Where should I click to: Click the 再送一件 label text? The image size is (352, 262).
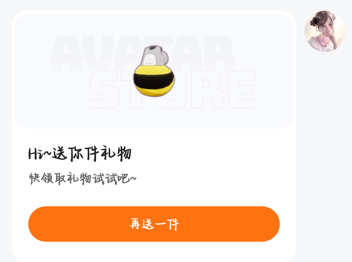point(154,224)
